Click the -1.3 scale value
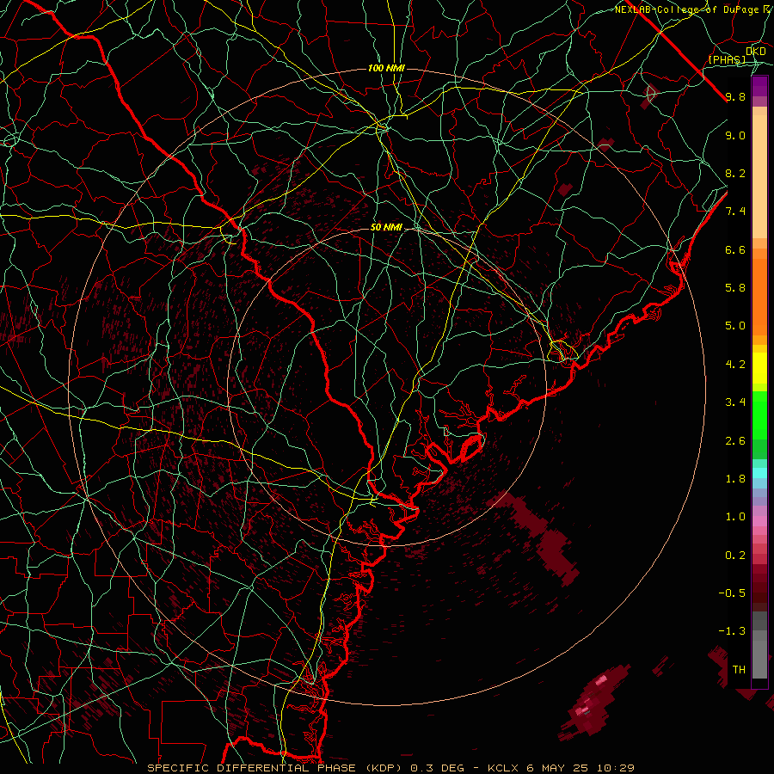 [x=732, y=631]
